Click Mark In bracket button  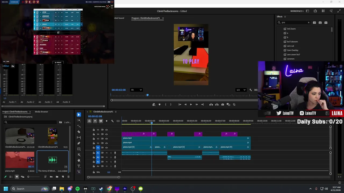click(x=165, y=105)
